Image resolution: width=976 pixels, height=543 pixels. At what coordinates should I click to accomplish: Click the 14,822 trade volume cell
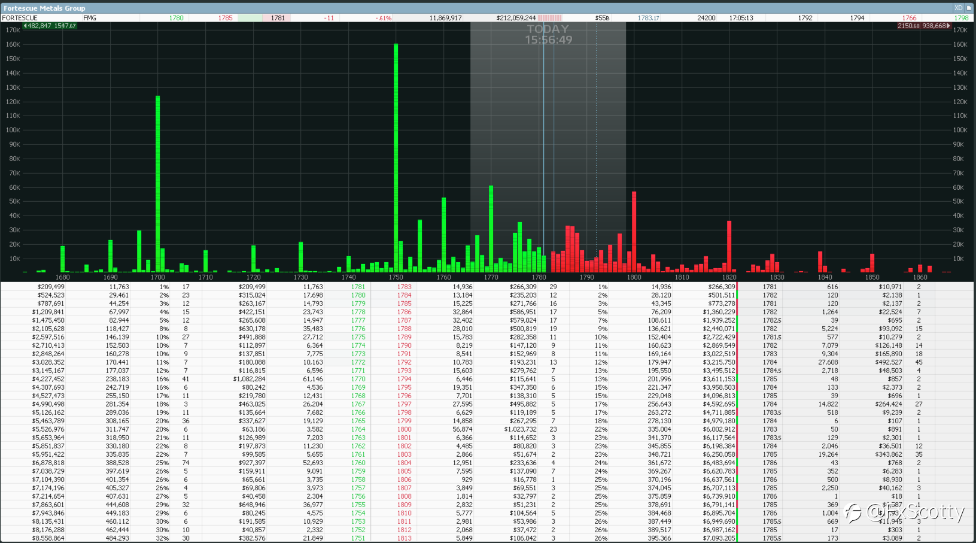(828, 404)
